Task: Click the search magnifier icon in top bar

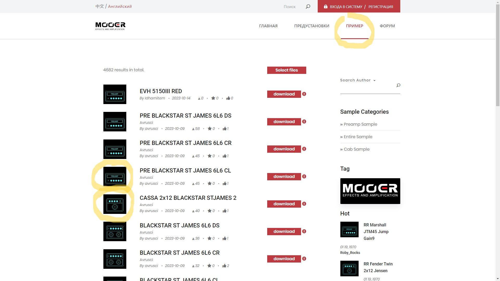Action: coord(308,7)
